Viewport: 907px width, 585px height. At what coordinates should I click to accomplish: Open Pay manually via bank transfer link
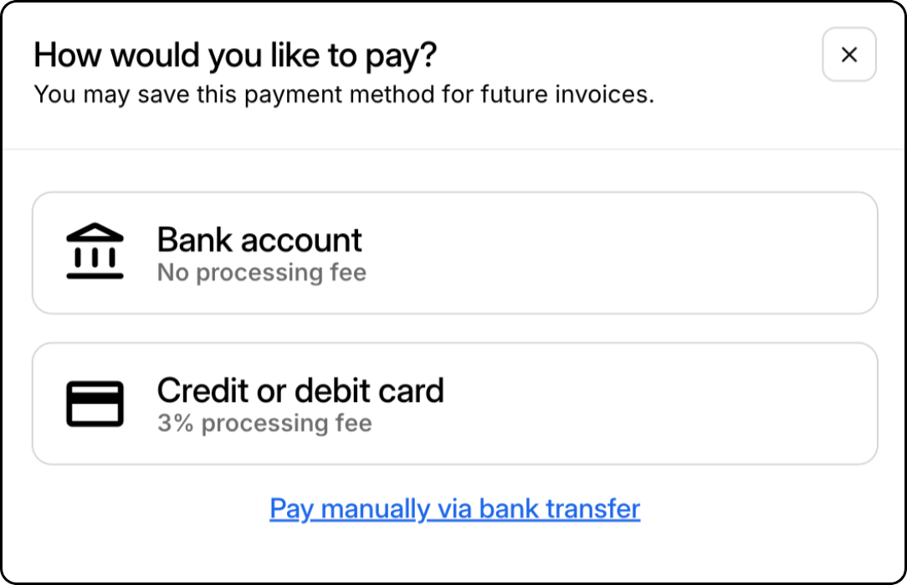[454, 509]
